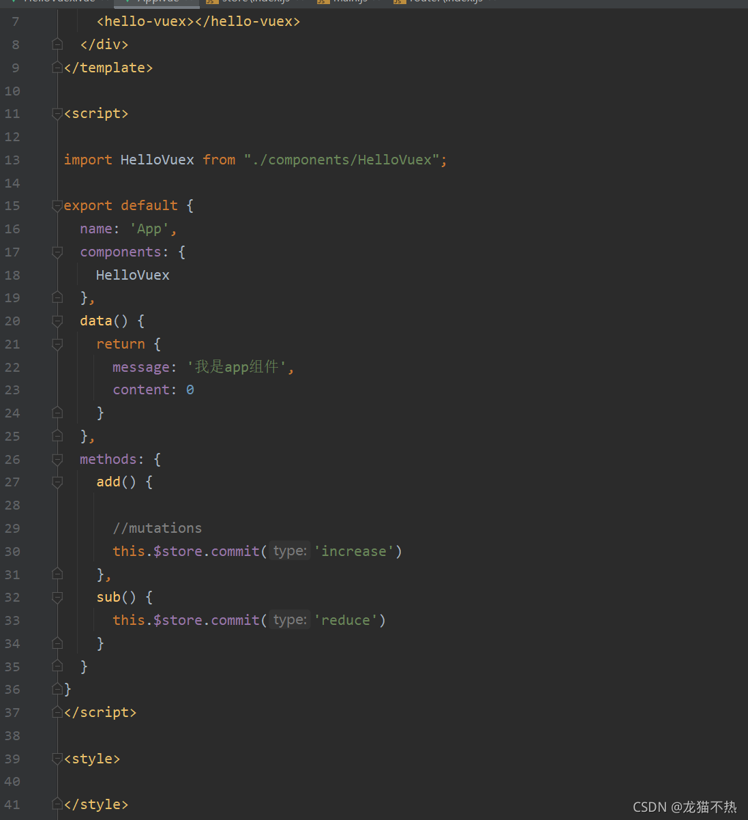Click '$store' on the increase commit line
Viewport: 748px width, 820px height.
pos(178,552)
